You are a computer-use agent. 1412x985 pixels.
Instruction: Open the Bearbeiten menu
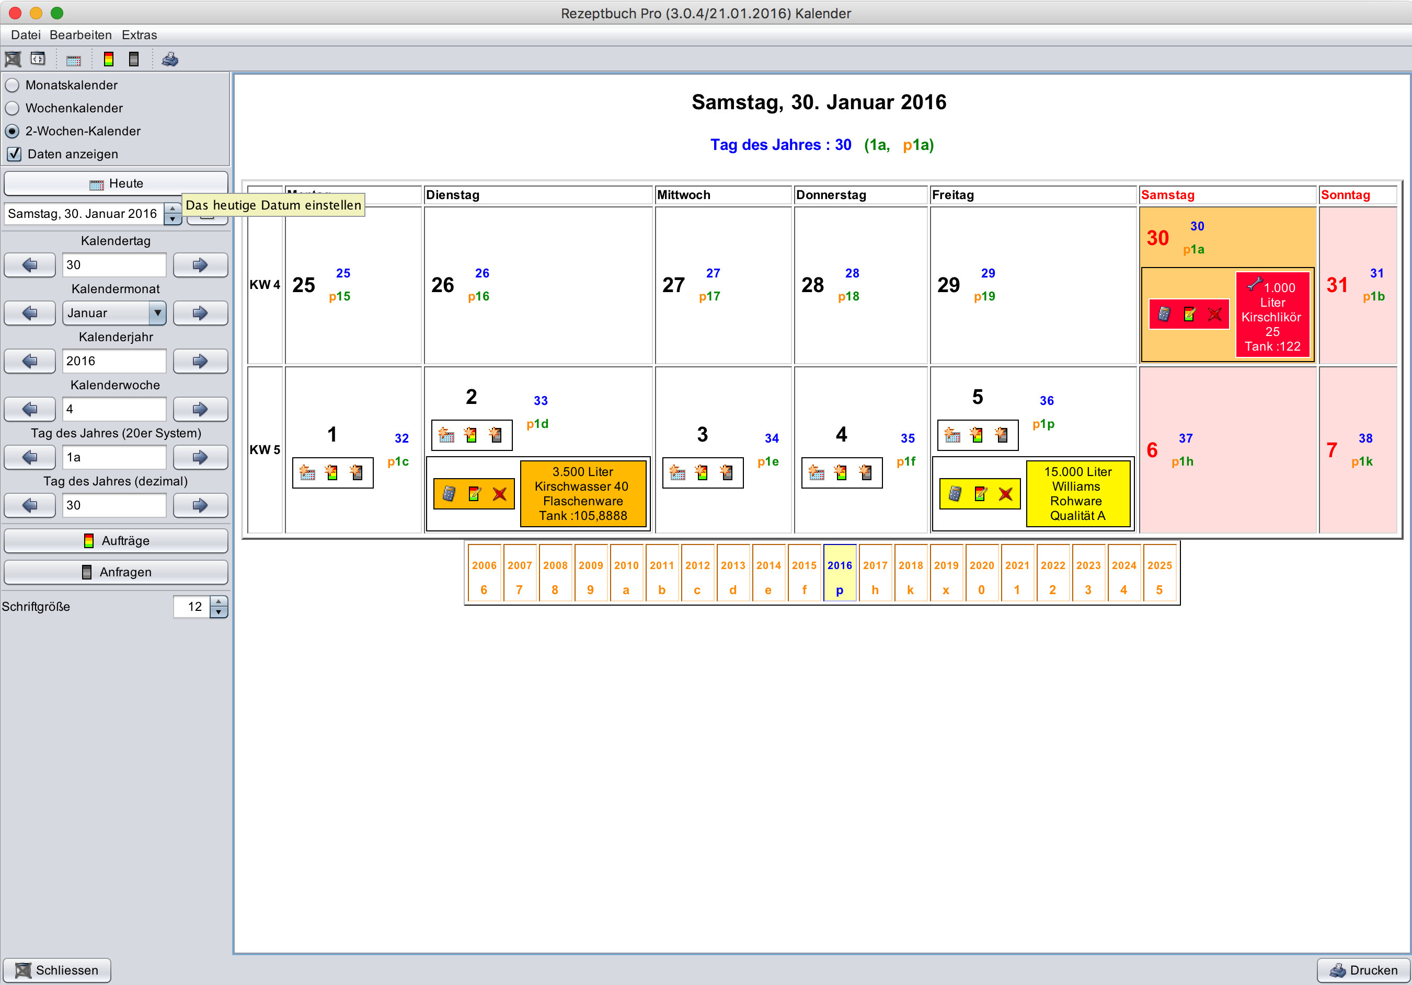(81, 35)
